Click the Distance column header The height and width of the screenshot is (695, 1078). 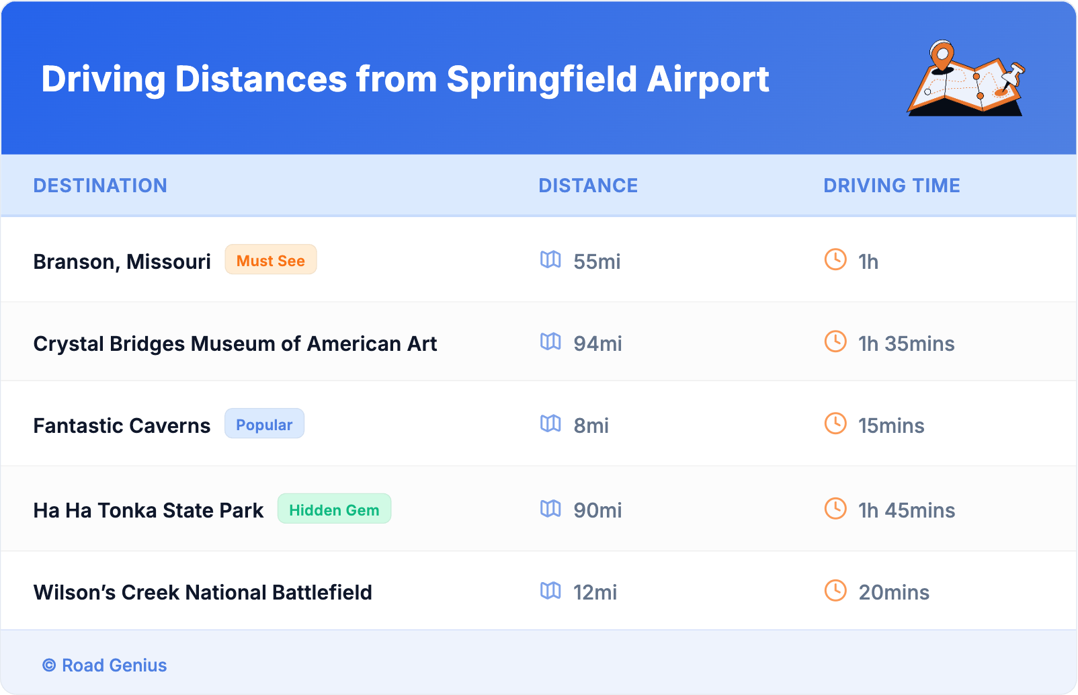tap(588, 186)
